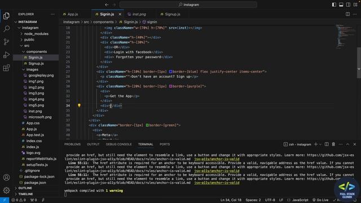
Task: Click the command center search box
Action: click(x=188, y=5)
